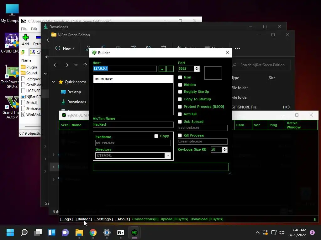Launch Google Chrome from the taskbar
The height and width of the screenshot is (240, 321).
[93, 232]
